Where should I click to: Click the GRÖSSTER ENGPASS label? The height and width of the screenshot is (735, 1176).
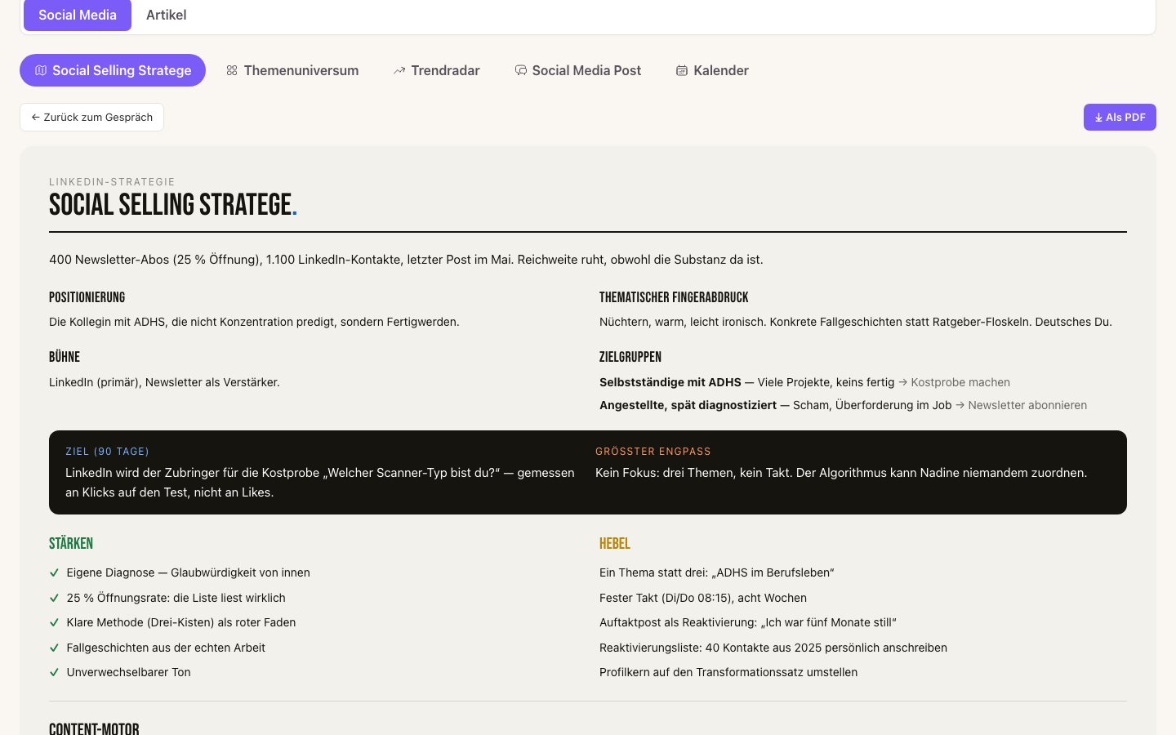(x=653, y=452)
